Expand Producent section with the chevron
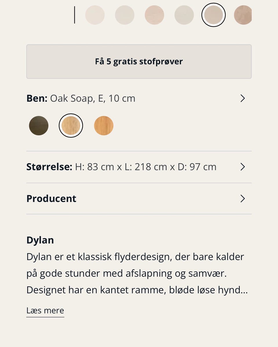Viewport: 278px width, 347px height. 243,199
